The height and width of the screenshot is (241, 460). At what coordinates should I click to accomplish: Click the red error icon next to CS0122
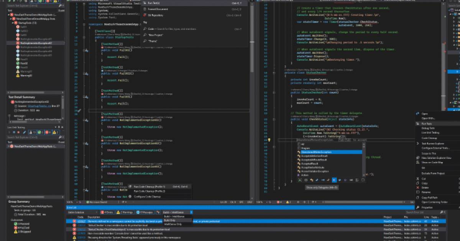click(x=74, y=225)
